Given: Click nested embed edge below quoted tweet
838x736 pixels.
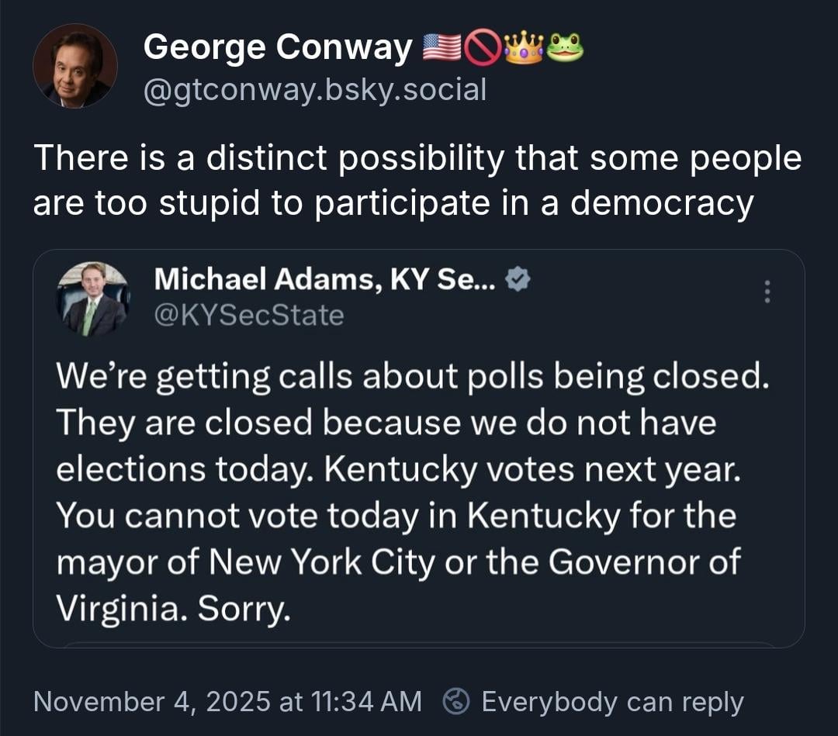Looking at the screenshot, I should pos(419,644).
